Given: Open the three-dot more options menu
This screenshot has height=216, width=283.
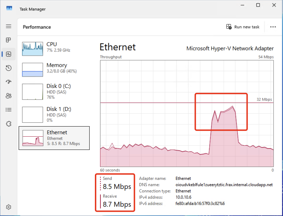Looking at the screenshot, I should (273, 27).
